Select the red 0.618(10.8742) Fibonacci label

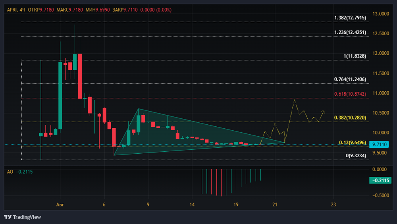click(x=350, y=94)
